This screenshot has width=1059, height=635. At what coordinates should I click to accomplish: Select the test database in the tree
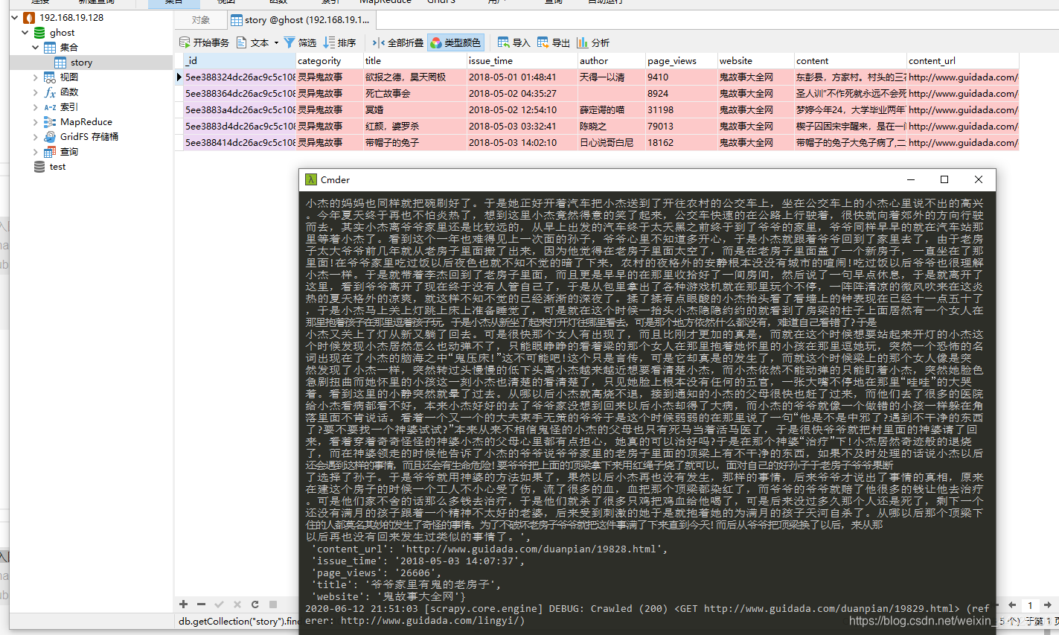(x=57, y=167)
